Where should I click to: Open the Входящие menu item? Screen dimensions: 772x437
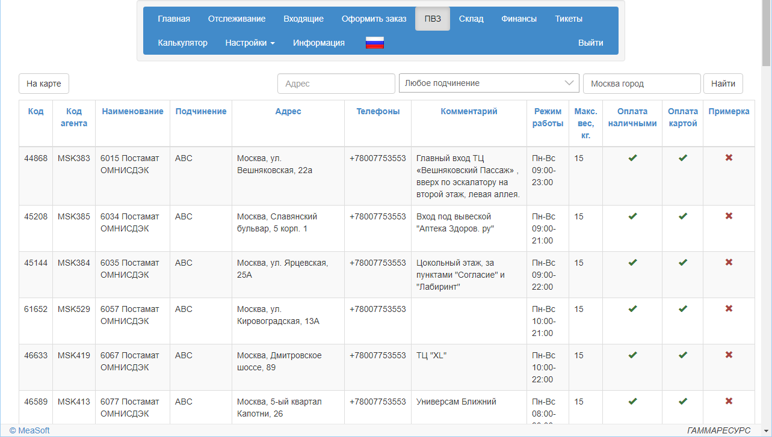point(303,19)
